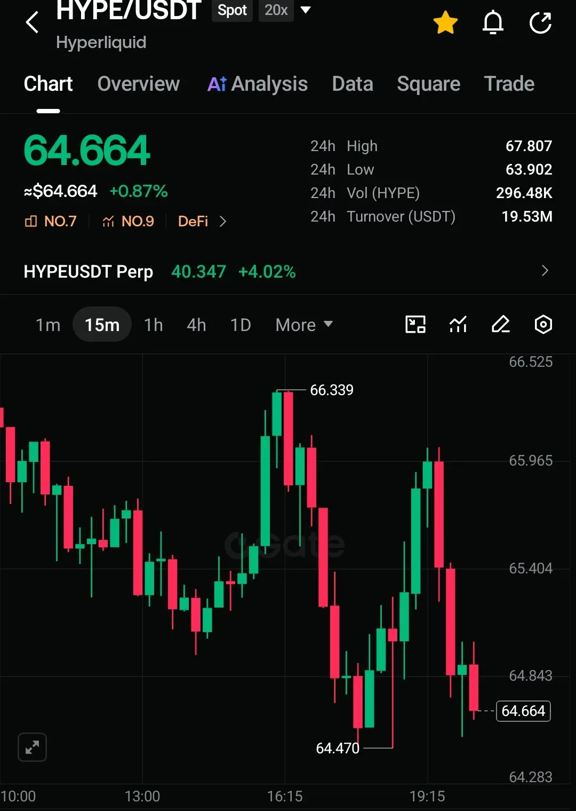Tap the 16:15 time axis label

pyautogui.click(x=285, y=797)
